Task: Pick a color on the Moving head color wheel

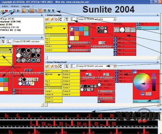Action: pos(142,82)
